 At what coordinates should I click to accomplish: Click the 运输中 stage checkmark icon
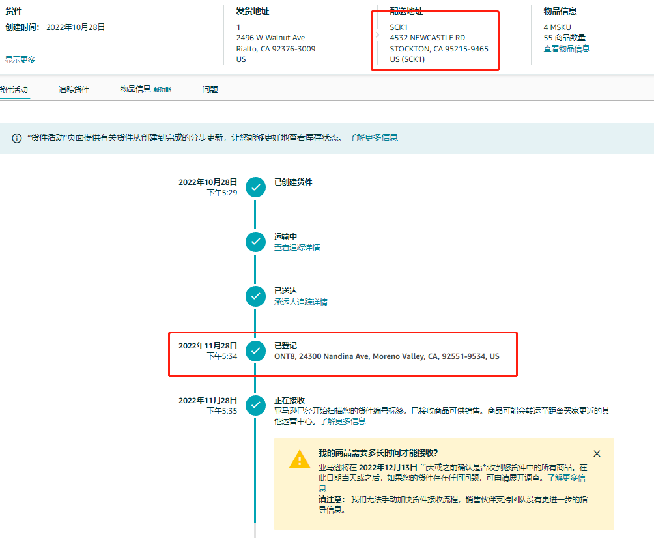click(x=255, y=242)
